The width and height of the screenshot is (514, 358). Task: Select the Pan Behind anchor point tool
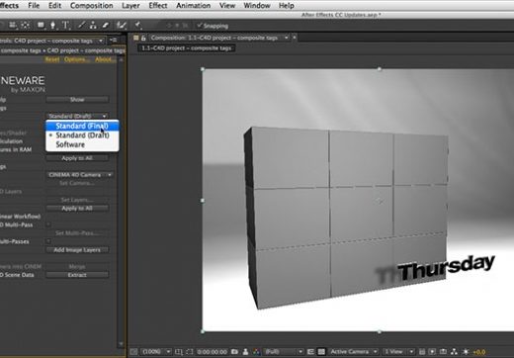point(26,25)
